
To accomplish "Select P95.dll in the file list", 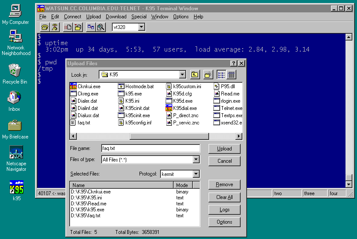I will (x=224, y=86).
